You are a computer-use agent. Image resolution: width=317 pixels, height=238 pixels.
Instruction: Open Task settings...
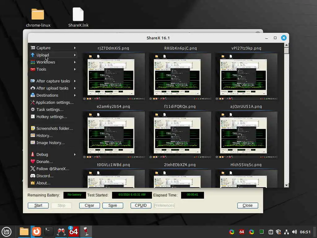click(53, 109)
